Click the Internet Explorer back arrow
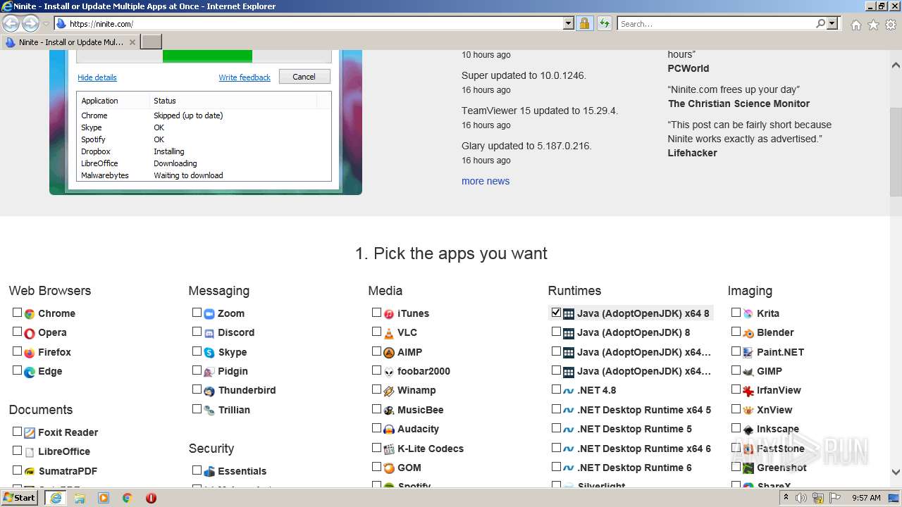 point(11,23)
